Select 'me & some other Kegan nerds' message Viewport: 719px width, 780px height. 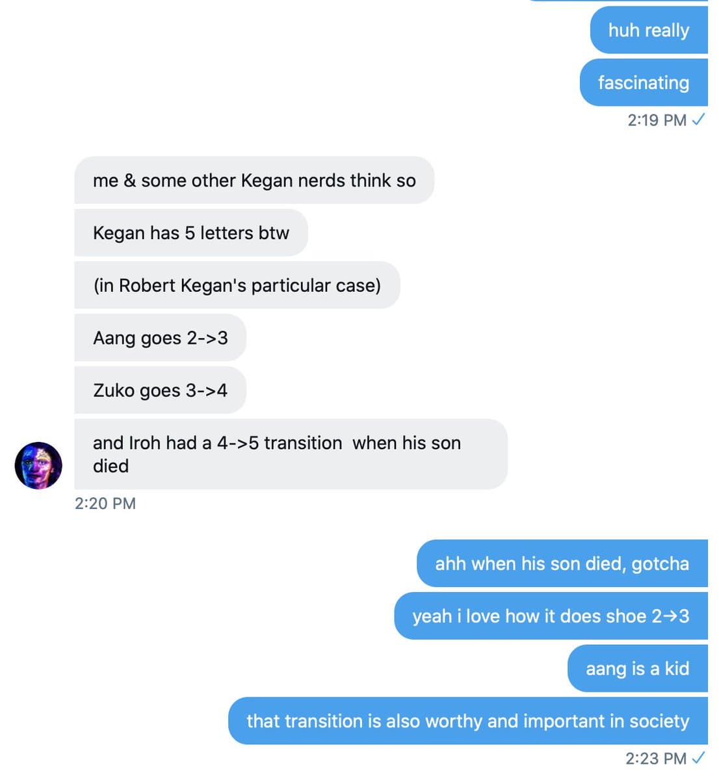point(254,180)
